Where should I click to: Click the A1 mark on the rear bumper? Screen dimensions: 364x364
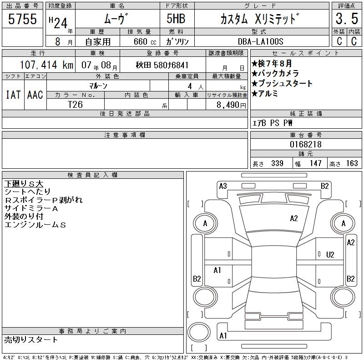click(x=223, y=336)
